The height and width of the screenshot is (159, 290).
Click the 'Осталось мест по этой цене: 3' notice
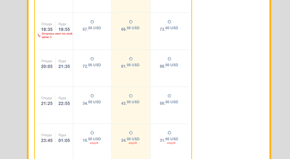pos(57,35)
